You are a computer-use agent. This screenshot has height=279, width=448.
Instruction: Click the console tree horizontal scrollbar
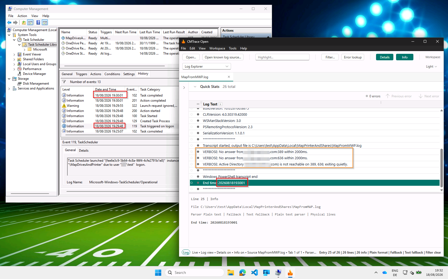tap(30, 193)
